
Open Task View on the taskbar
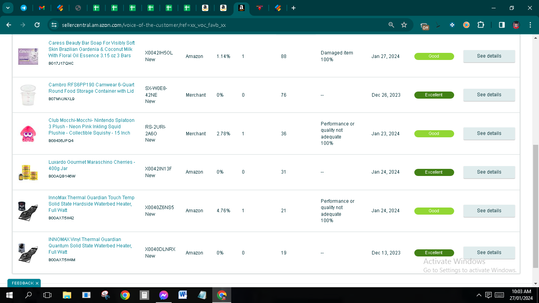(x=47, y=295)
